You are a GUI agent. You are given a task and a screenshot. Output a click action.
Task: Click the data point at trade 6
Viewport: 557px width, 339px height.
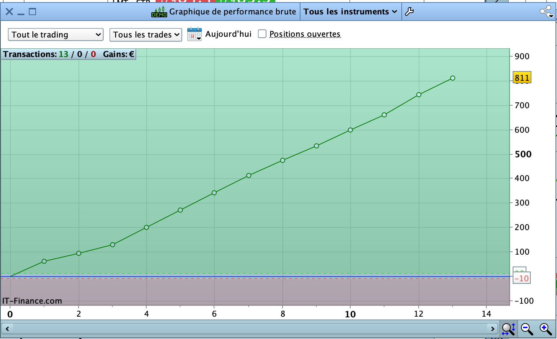coord(214,193)
